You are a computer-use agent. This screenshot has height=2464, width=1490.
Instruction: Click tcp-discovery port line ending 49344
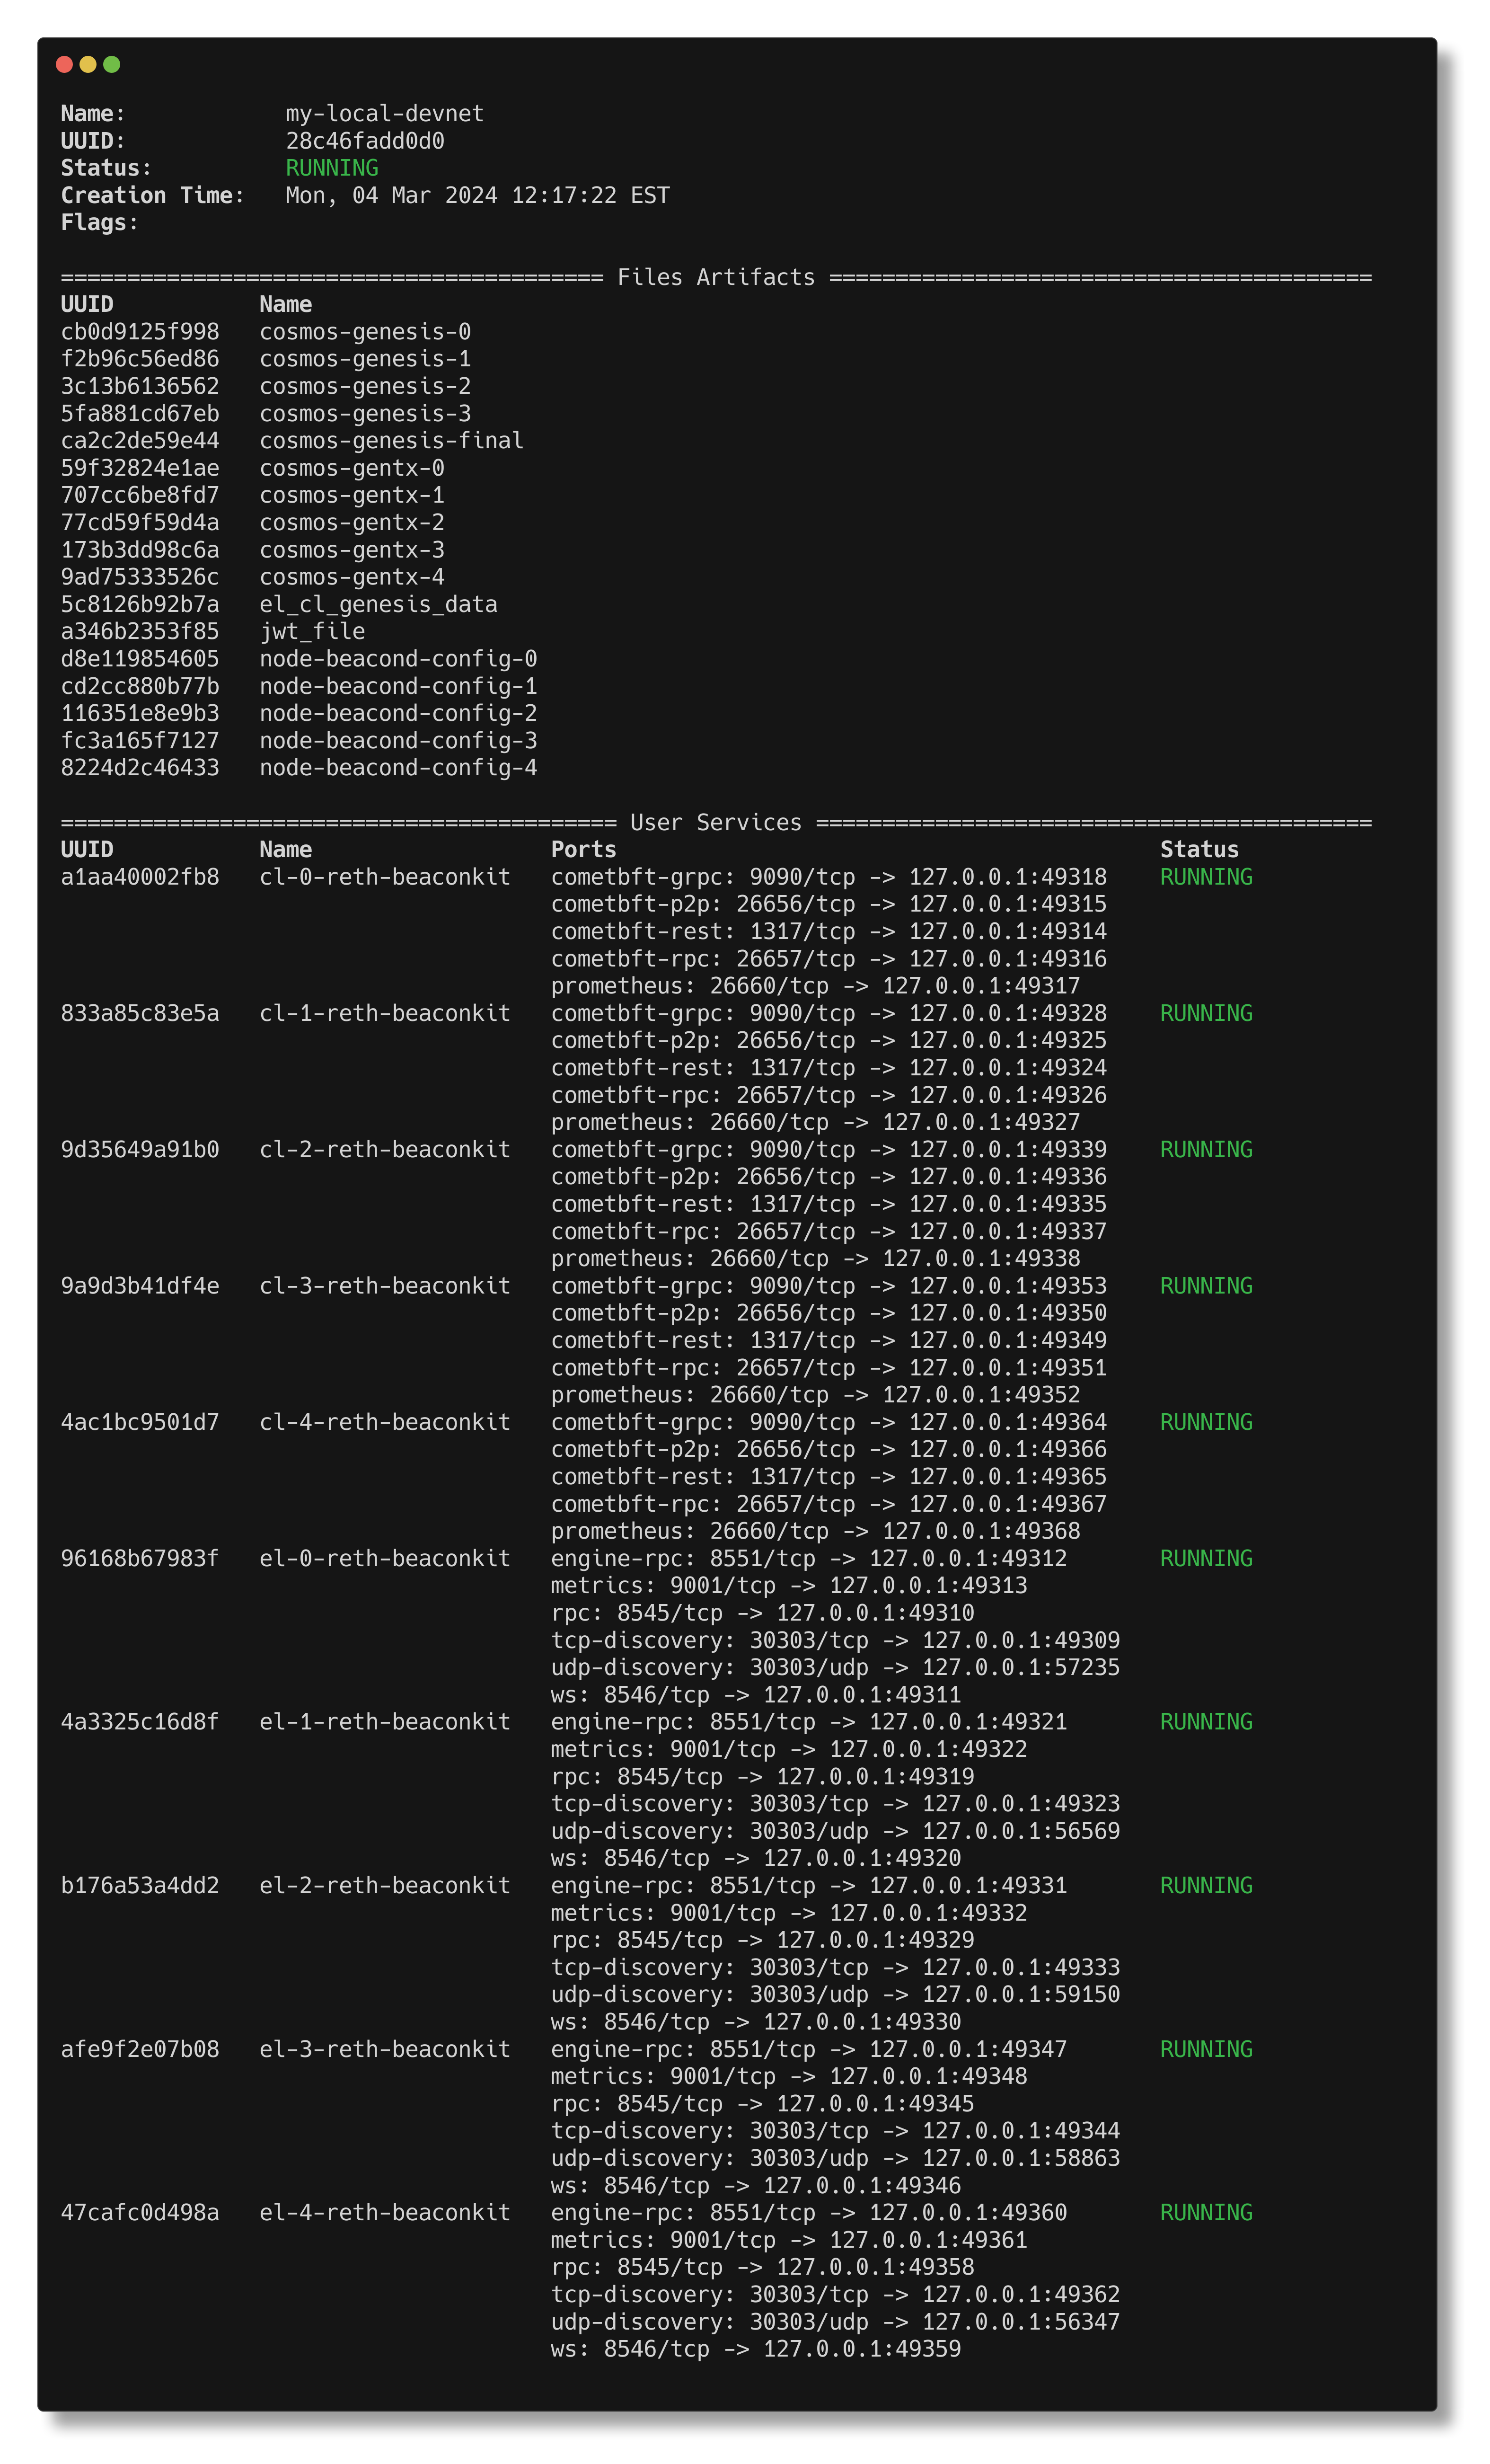[836, 2130]
